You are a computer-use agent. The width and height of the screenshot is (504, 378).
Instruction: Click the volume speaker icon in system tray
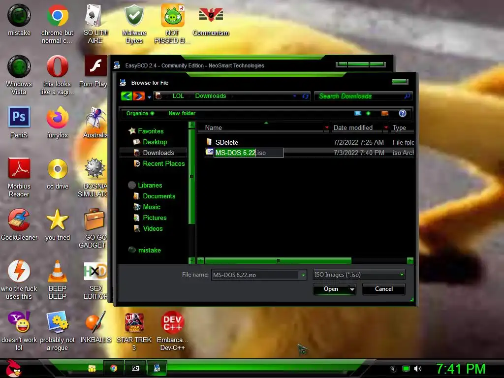click(x=417, y=369)
